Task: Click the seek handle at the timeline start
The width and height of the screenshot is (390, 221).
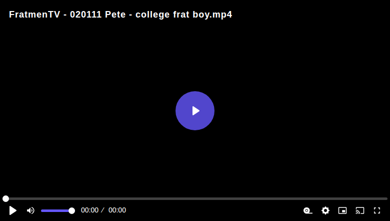Action: (x=5, y=198)
